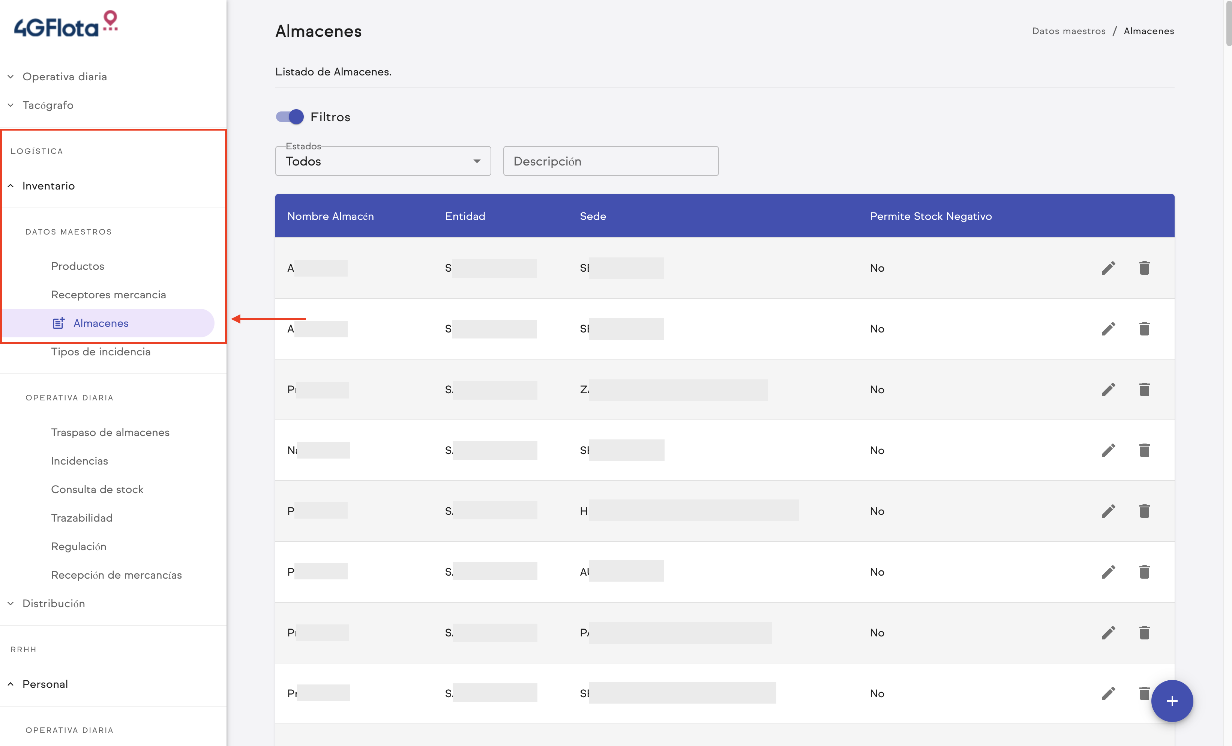Edit the third warehouse row with pencil

coord(1108,389)
